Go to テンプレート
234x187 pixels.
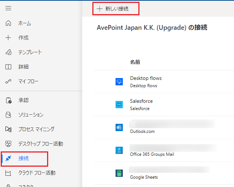pyautogui.click(x=30, y=52)
